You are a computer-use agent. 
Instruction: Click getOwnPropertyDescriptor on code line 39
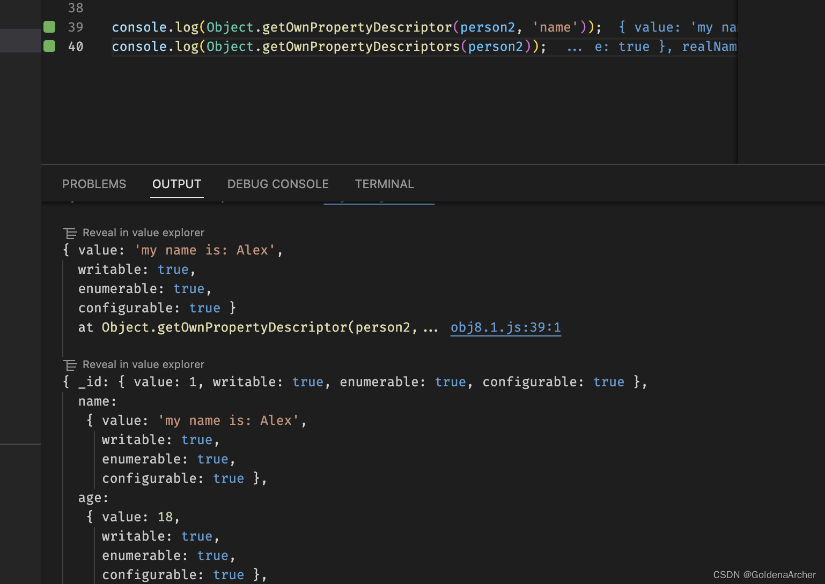(357, 27)
